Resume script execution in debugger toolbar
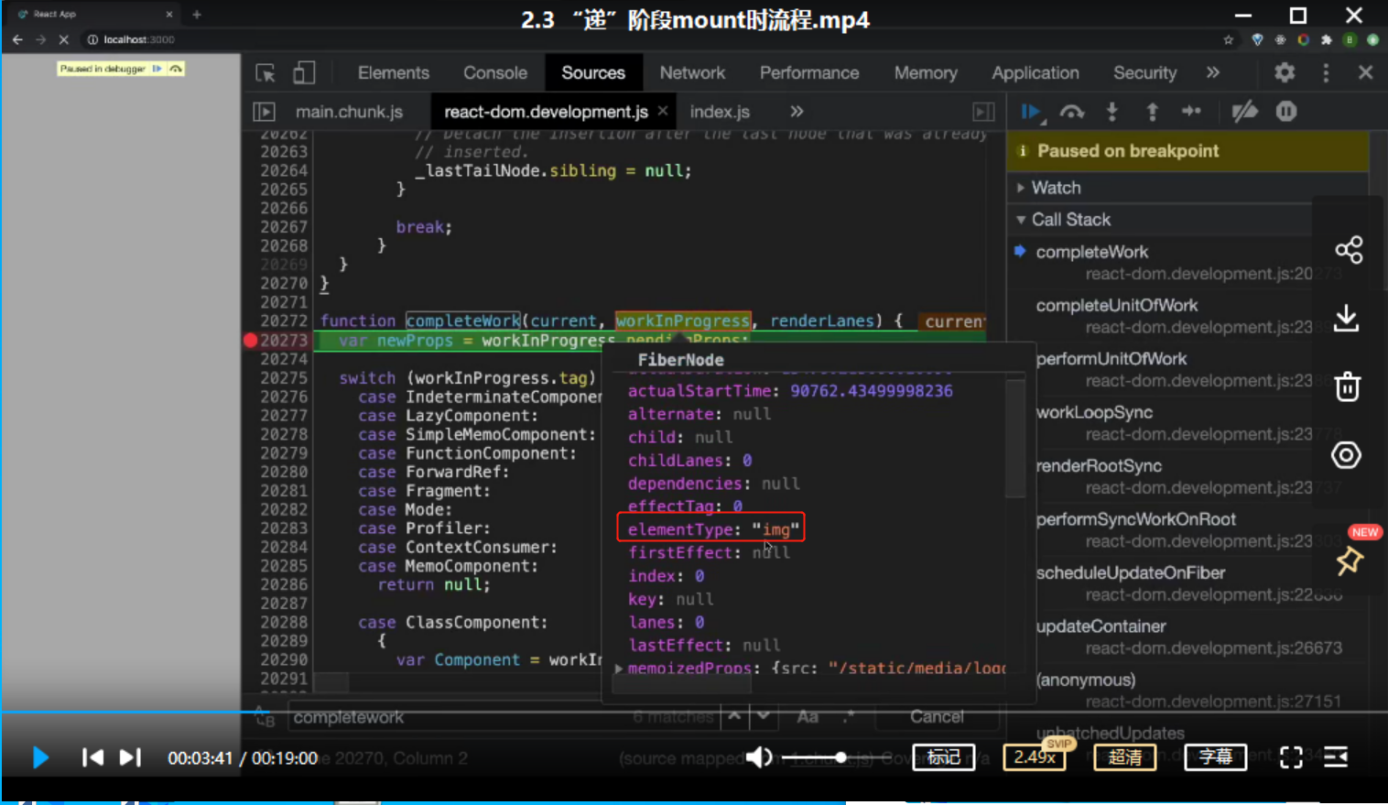Viewport: 1388px width, 805px height. click(1032, 112)
